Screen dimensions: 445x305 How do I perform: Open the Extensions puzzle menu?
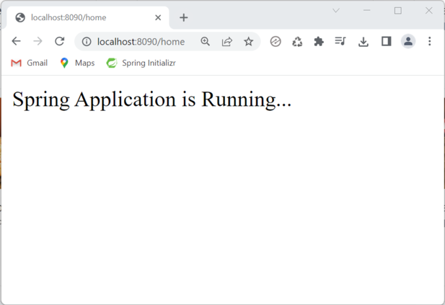click(319, 42)
